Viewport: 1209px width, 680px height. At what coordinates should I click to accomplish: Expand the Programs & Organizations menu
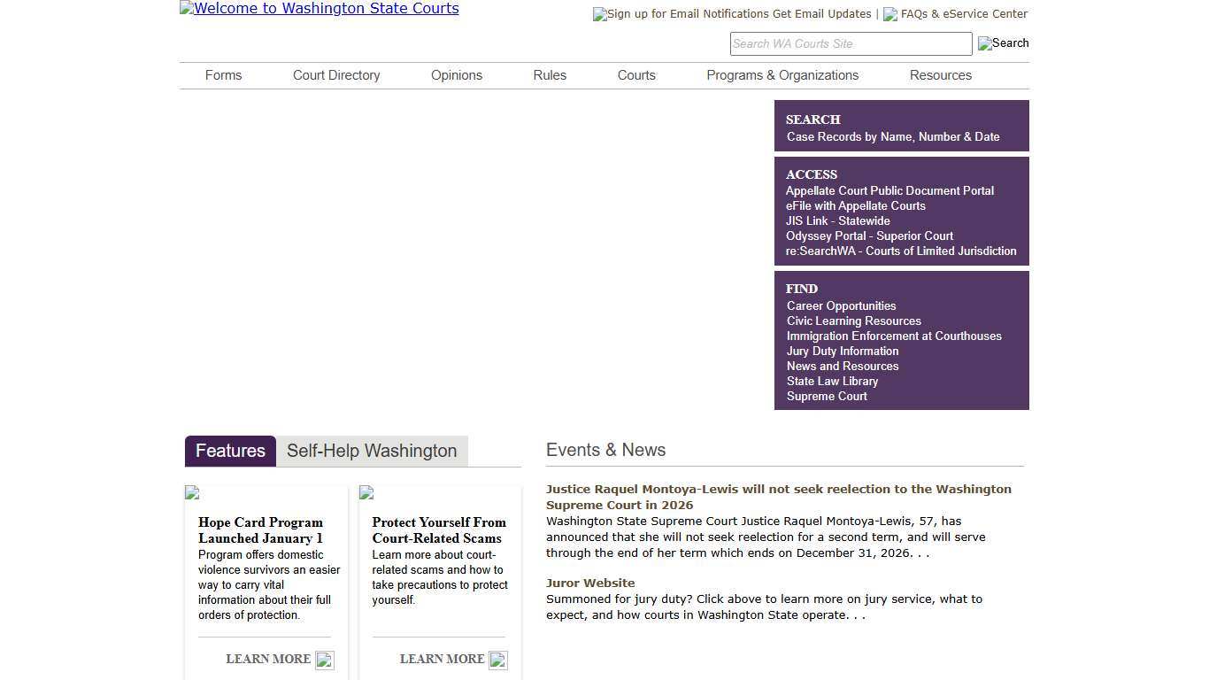pos(782,75)
